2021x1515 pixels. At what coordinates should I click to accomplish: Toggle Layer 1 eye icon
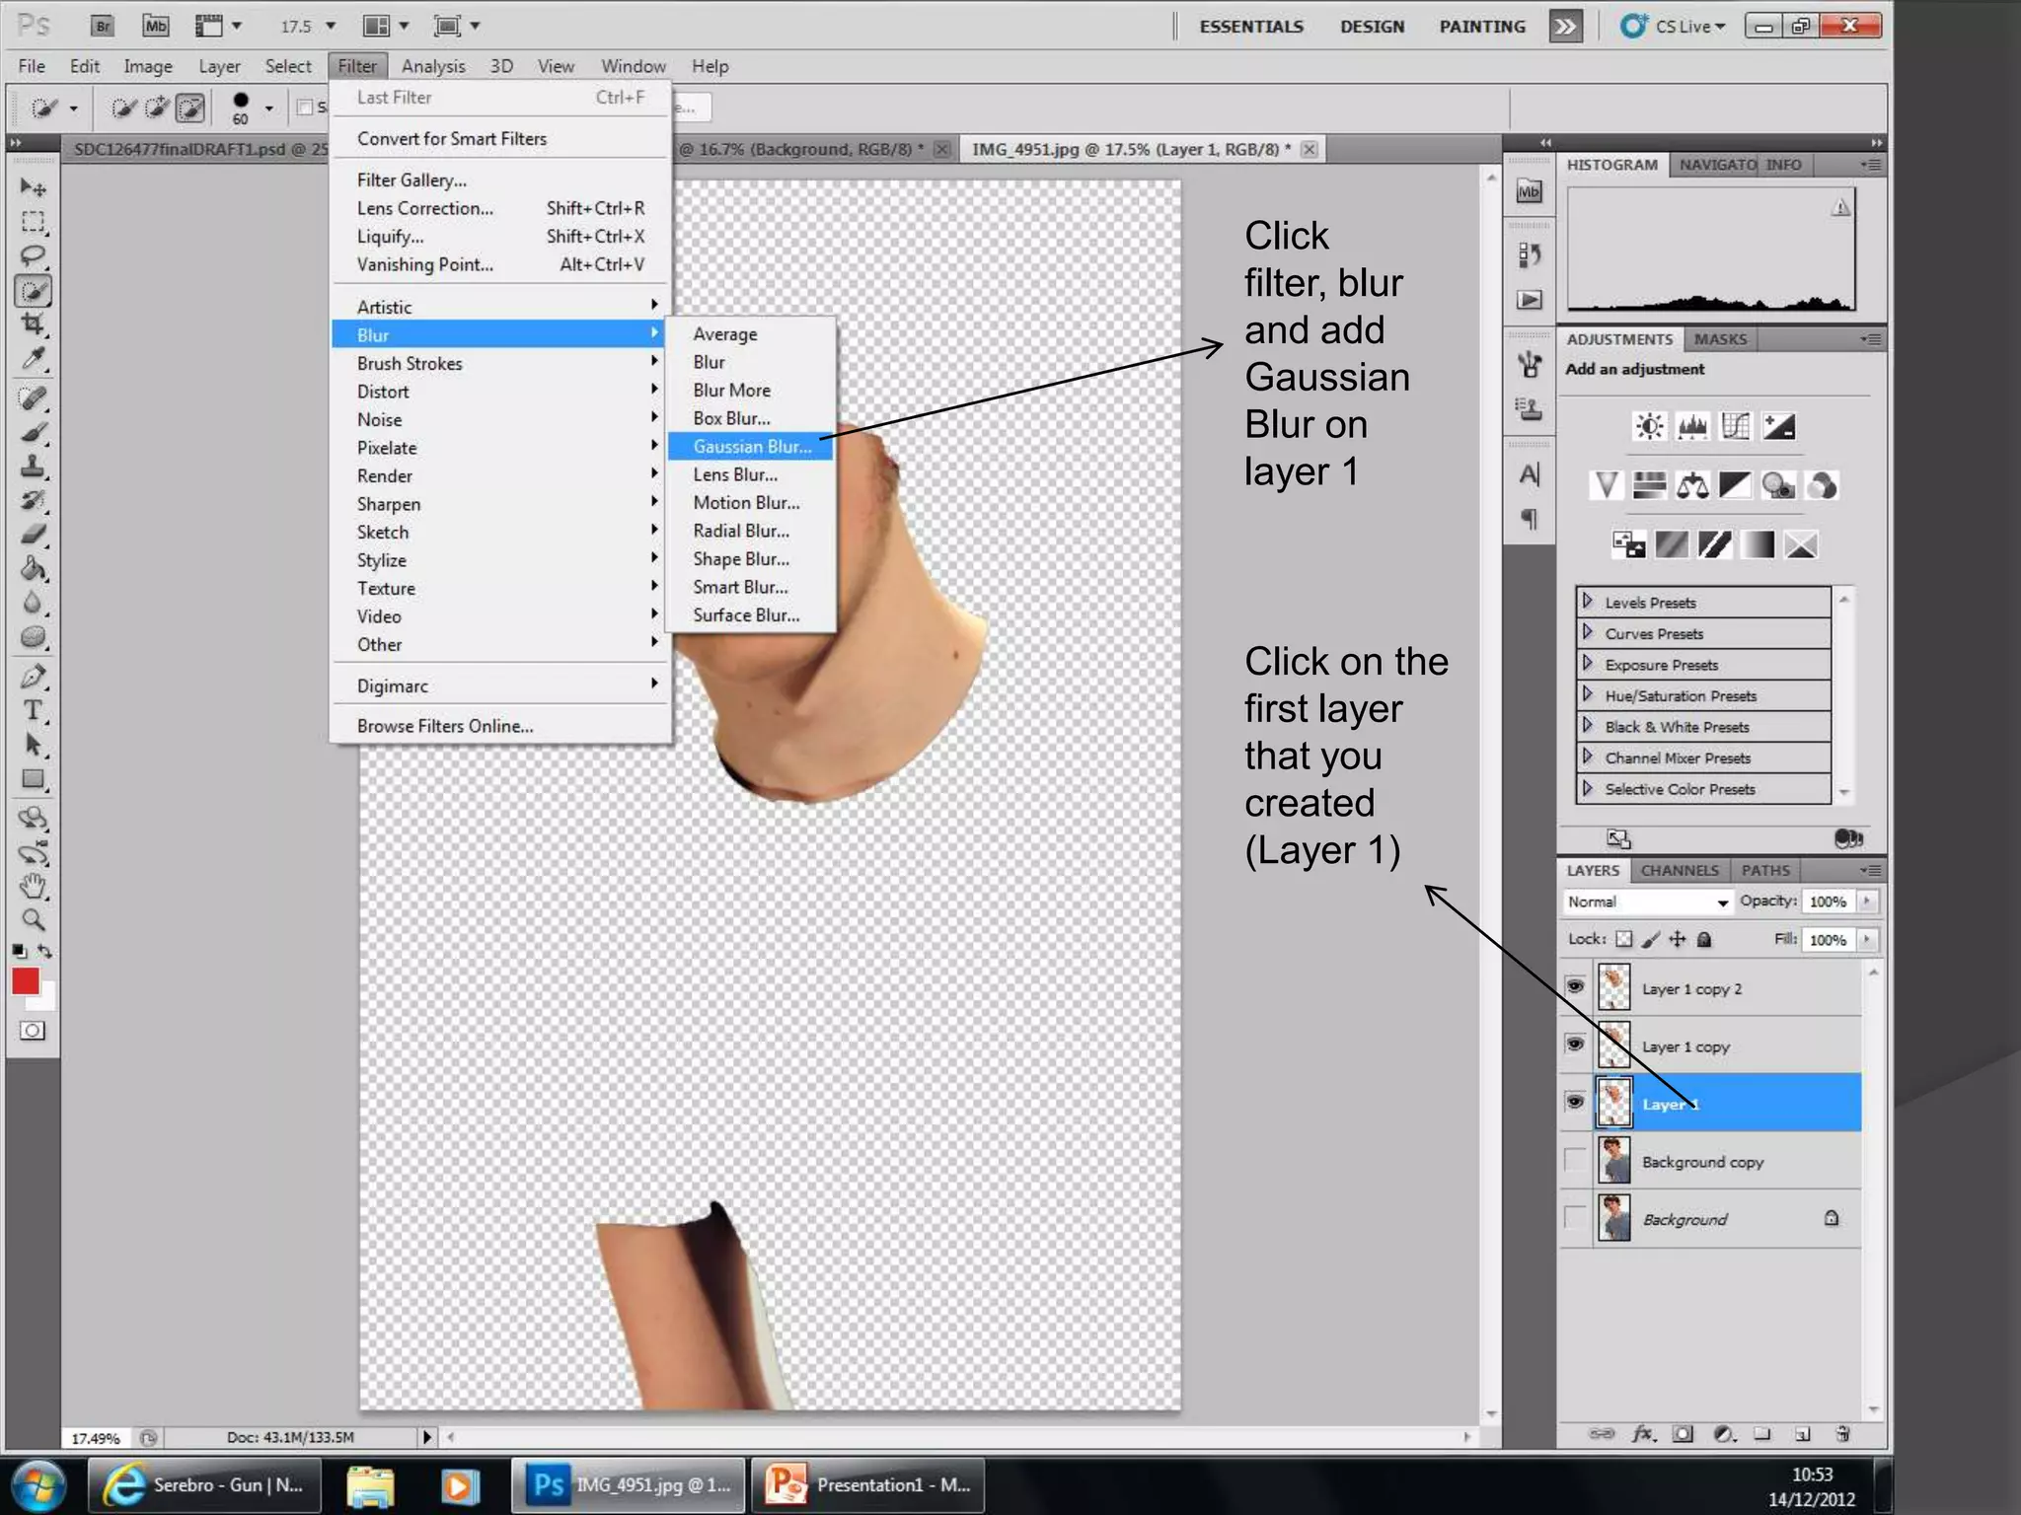(x=1575, y=1102)
